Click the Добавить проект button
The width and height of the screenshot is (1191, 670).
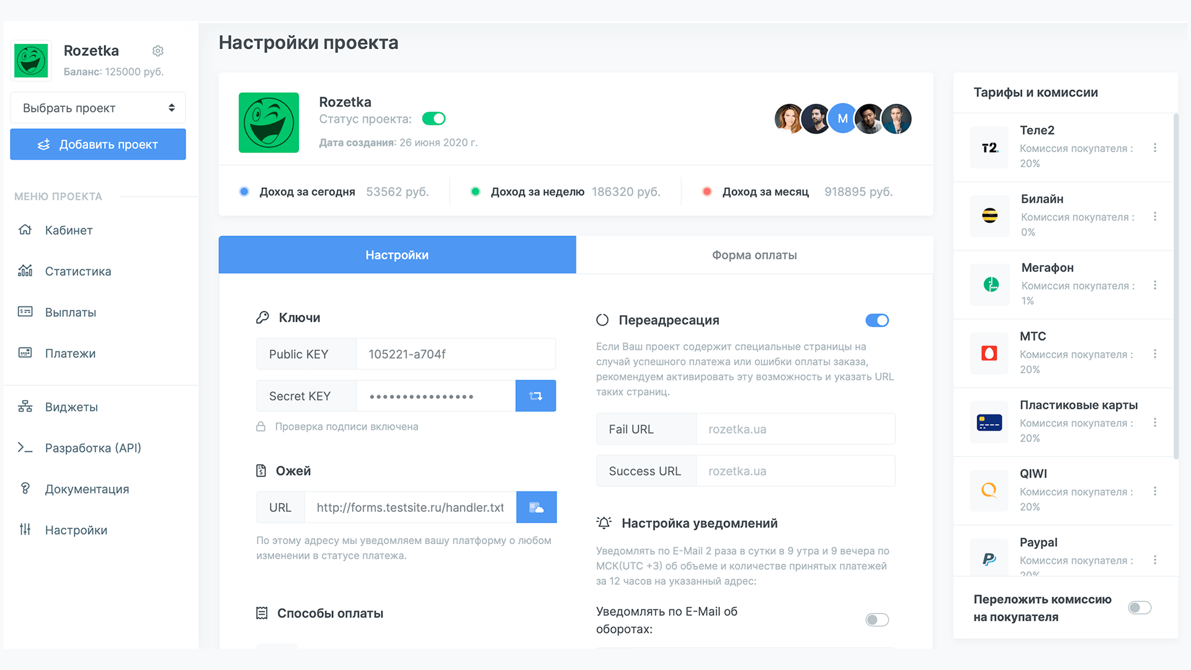pyautogui.click(x=98, y=144)
